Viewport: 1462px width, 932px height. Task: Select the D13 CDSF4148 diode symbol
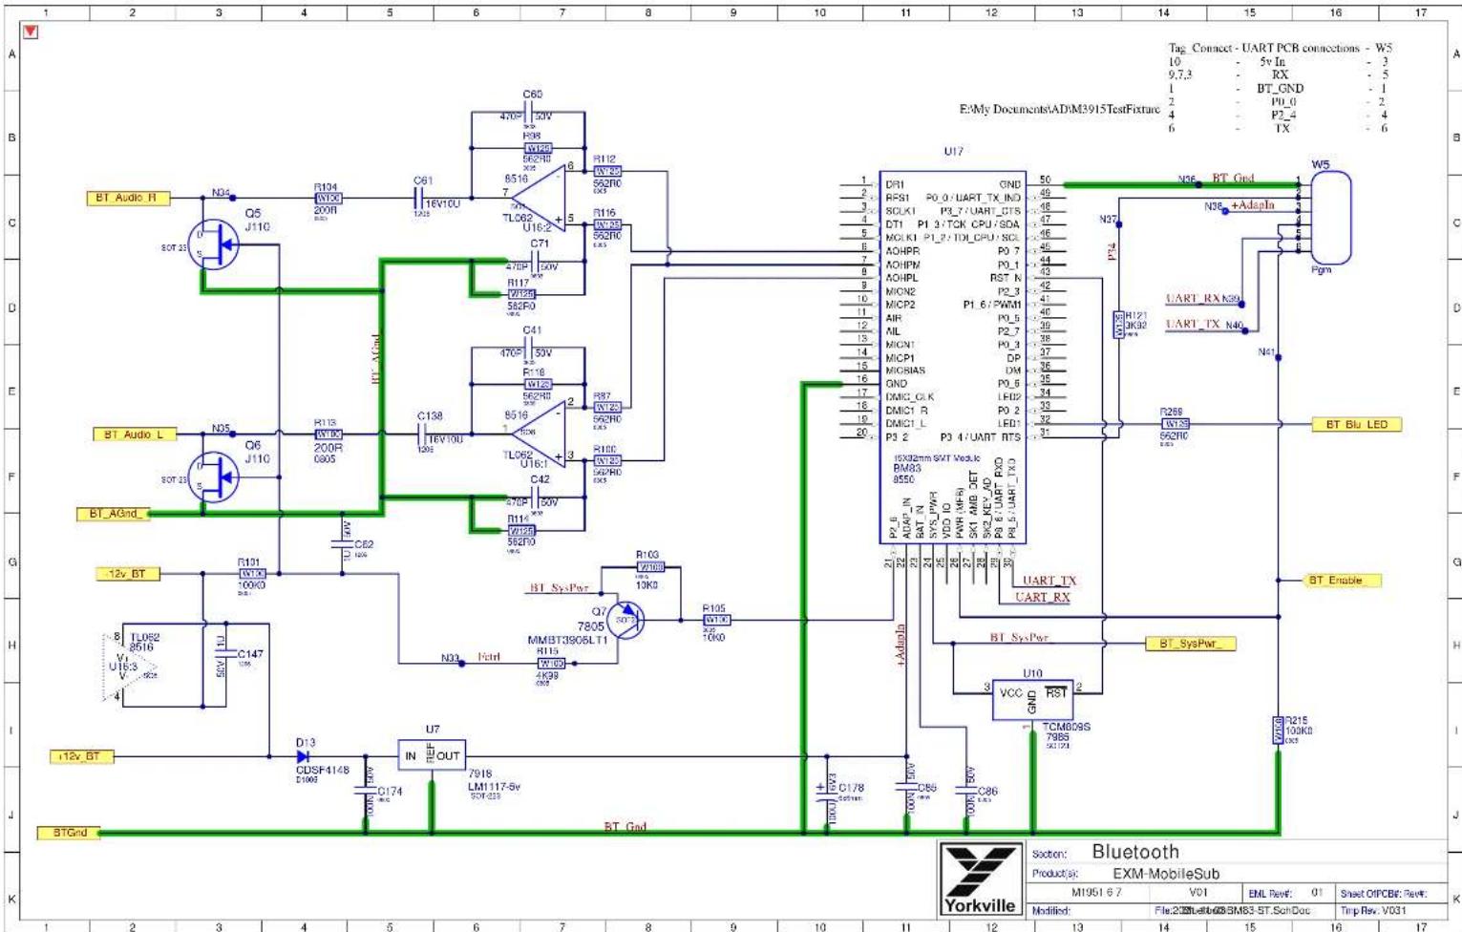coord(304,756)
